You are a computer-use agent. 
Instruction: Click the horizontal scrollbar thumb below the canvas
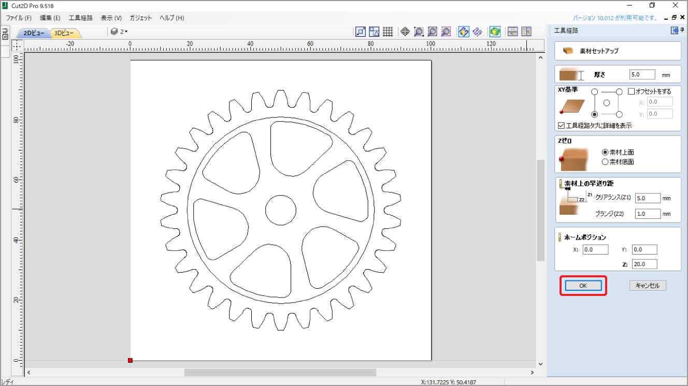[x=280, y=373]
